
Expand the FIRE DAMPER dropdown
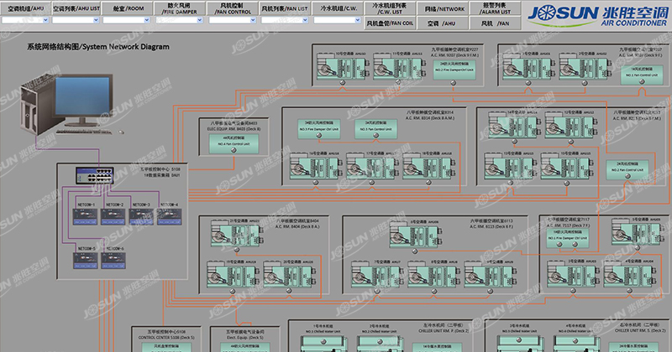coord(179,24)
